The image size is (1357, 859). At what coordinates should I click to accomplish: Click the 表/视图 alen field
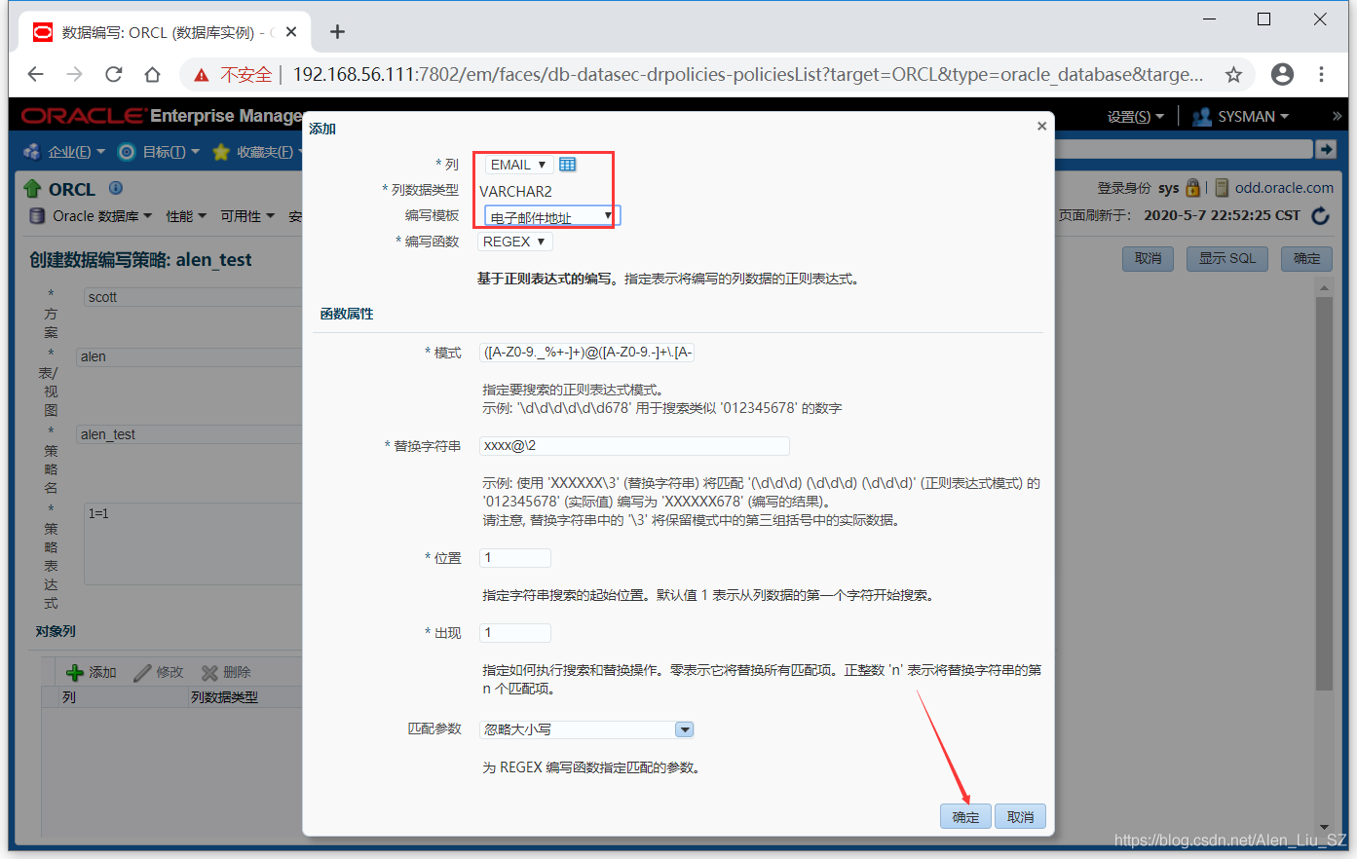point(189,356)
